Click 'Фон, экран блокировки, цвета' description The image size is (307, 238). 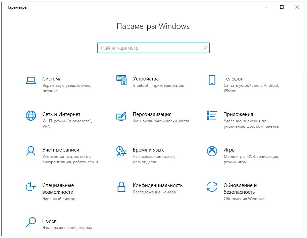[x=161, y=121]
